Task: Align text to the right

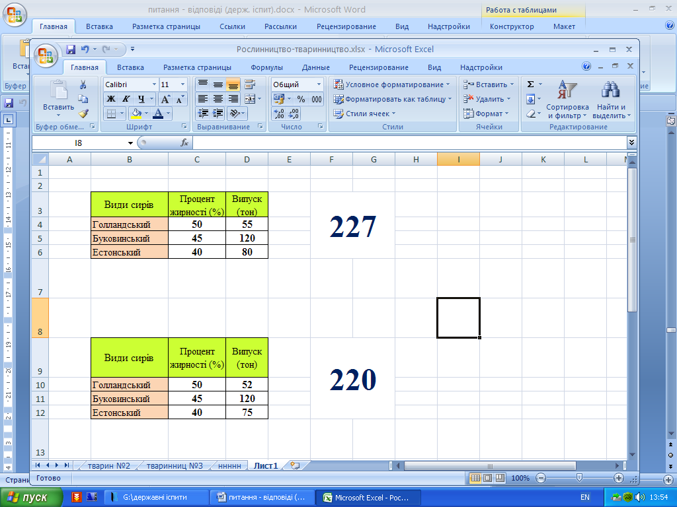Action: tap(233, 99)
